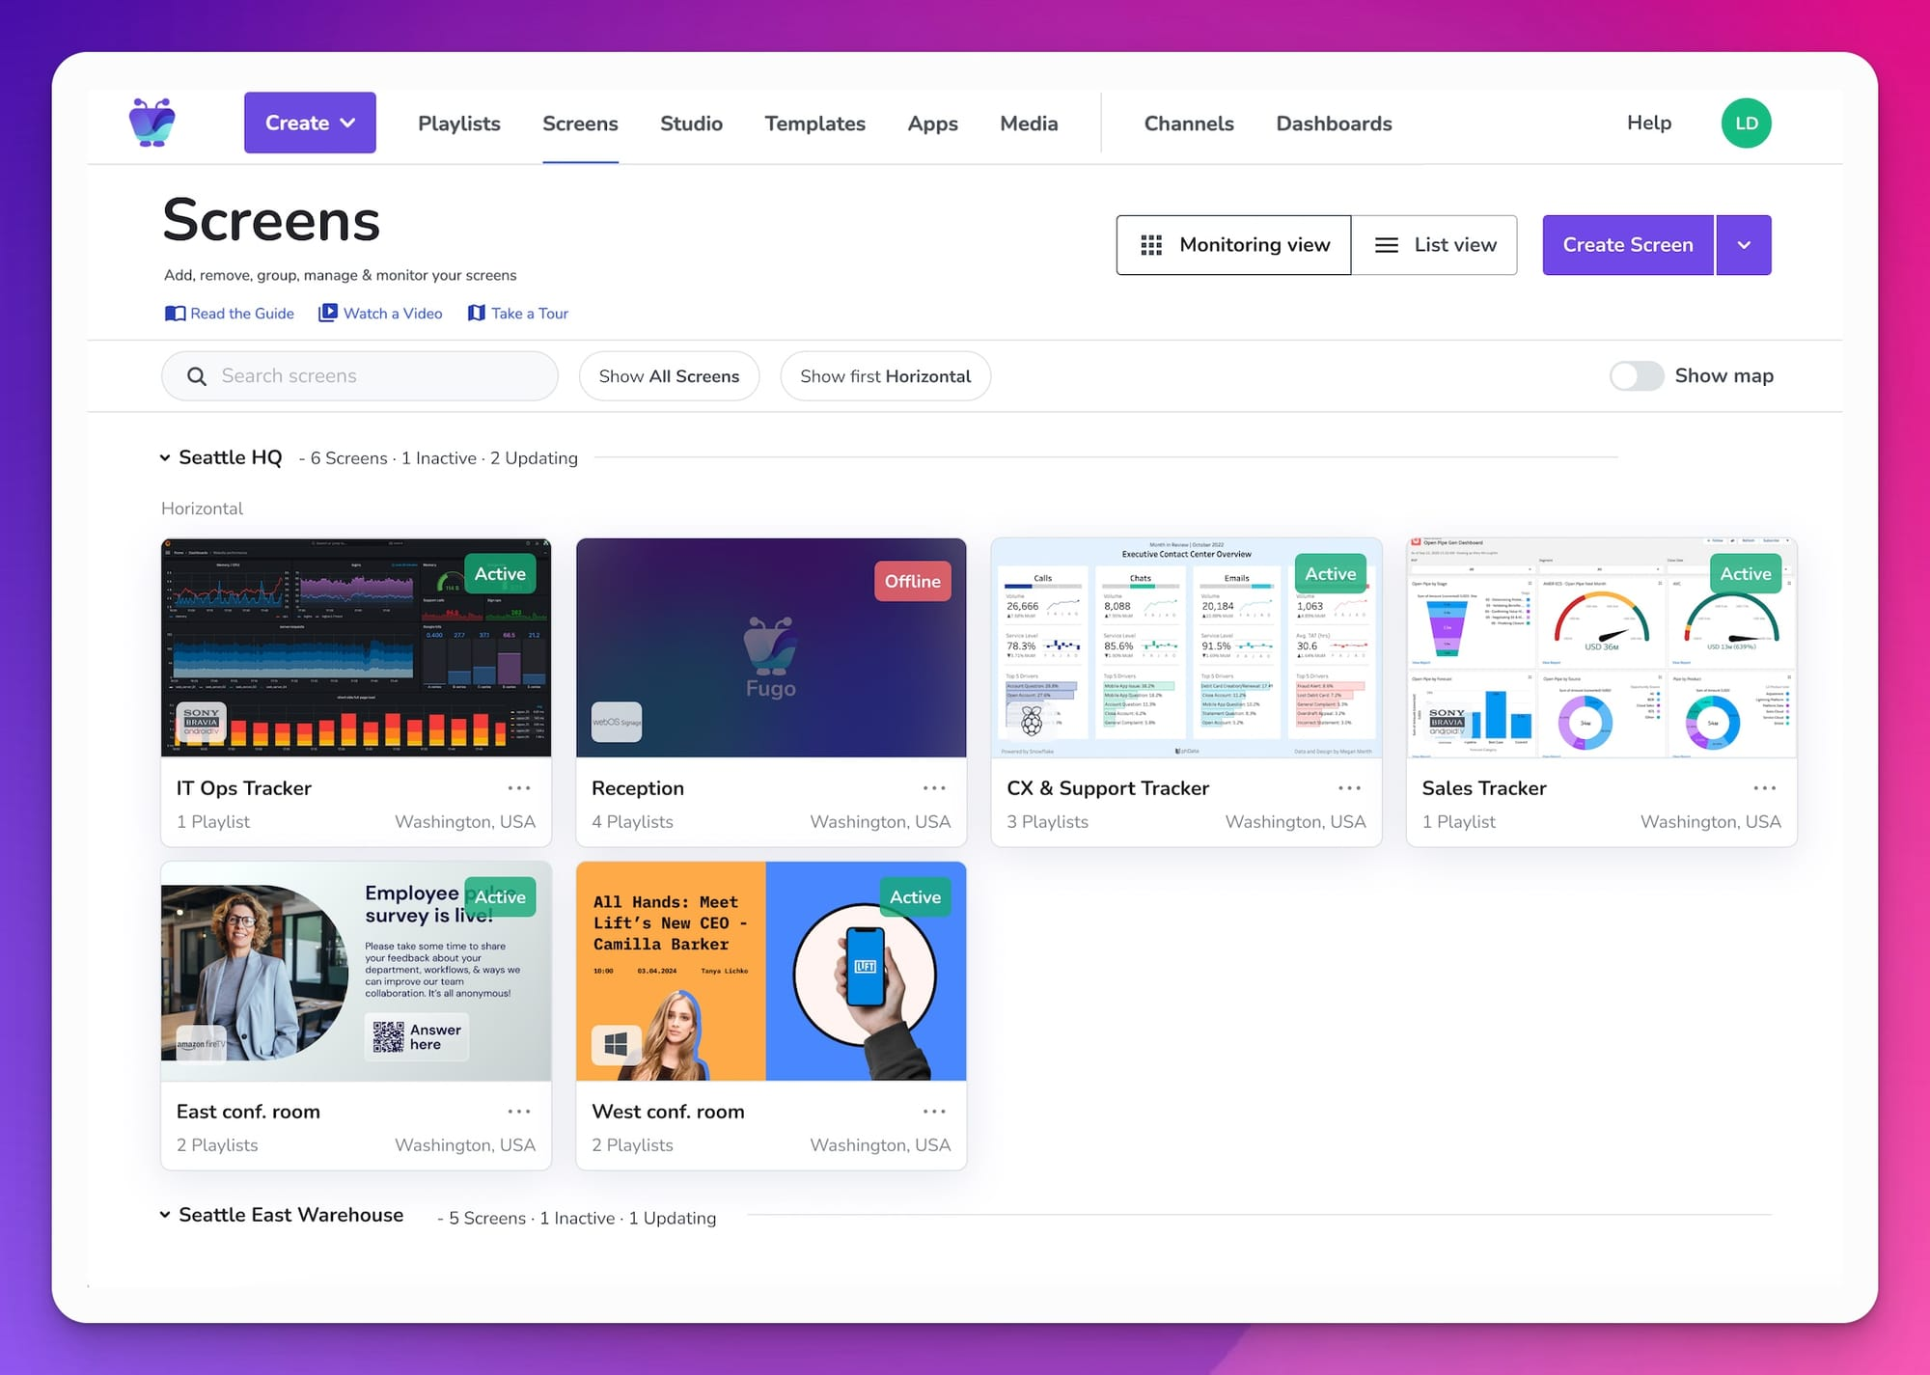Click the Read the Guide book icon
The height and width of the screenshot is (1375, 1930).
[175, 314]
